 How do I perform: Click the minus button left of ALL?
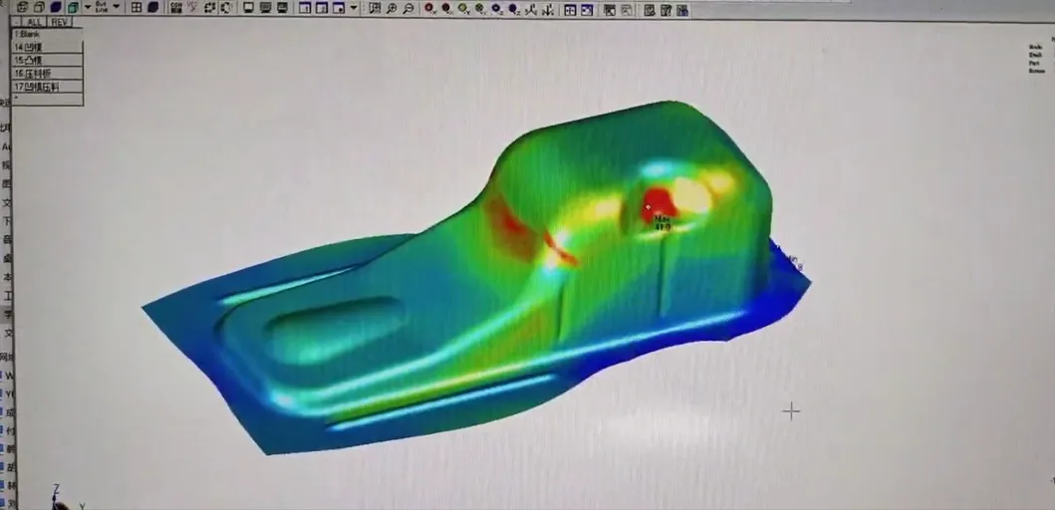(17, 22)
